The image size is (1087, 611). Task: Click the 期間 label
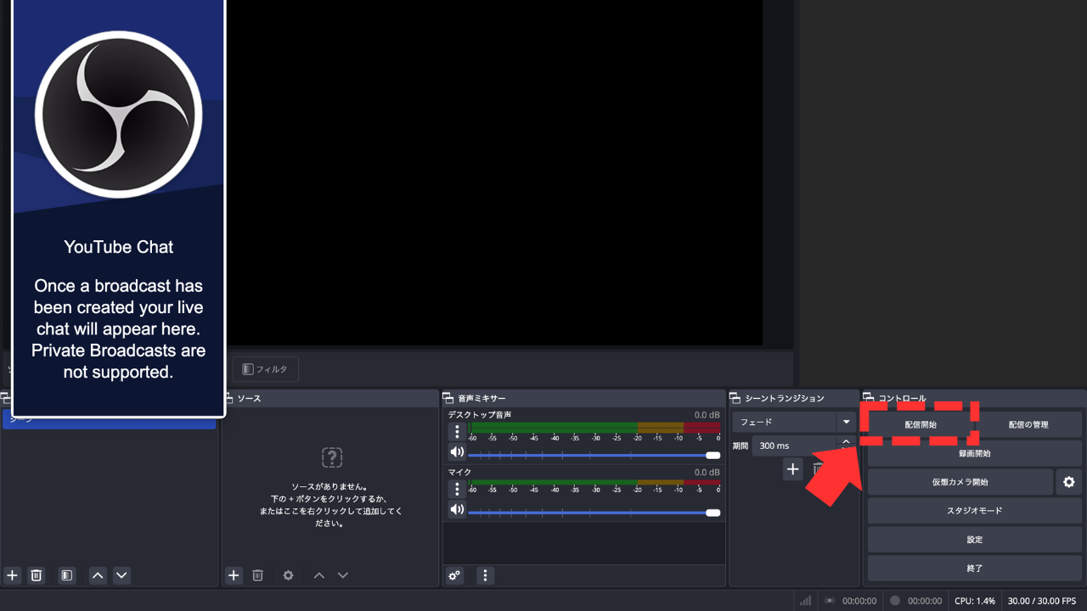(740, 446)
